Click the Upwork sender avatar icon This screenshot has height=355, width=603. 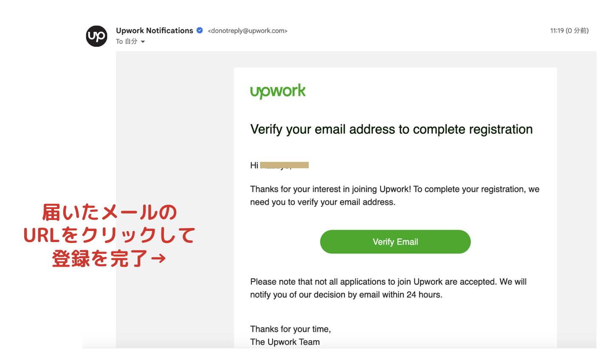[97, 36]
